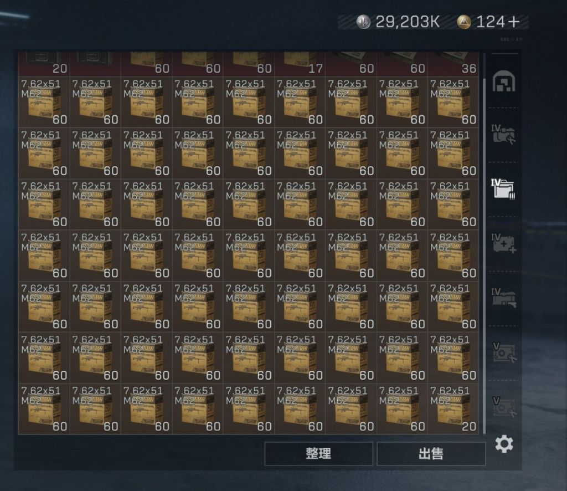The width and height of the screenshot is (567, 491).
Task: Open the main stash warehouse icon
Action: (x=504, y=81)
